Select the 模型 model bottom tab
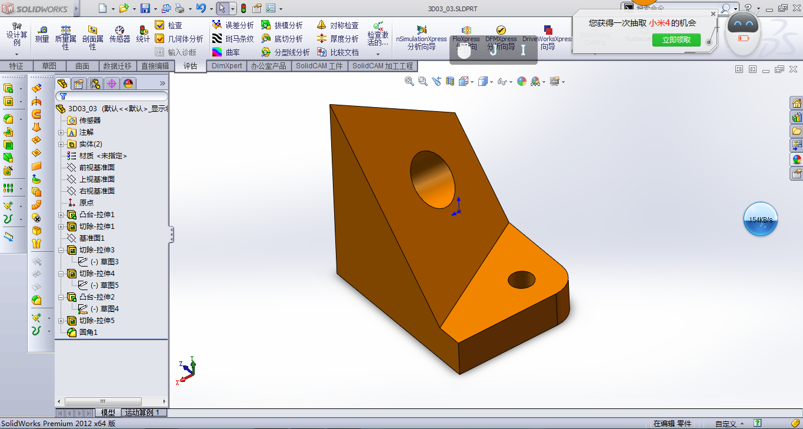 point(108,413)
